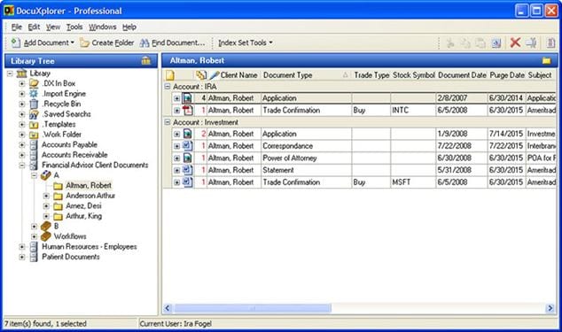Collapse Financial Advisor Client Documents node
This screenshot has width=562, height=332.
(22, 166)
